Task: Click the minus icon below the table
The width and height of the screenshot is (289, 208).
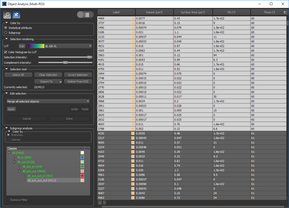Action: coord(104,203)
